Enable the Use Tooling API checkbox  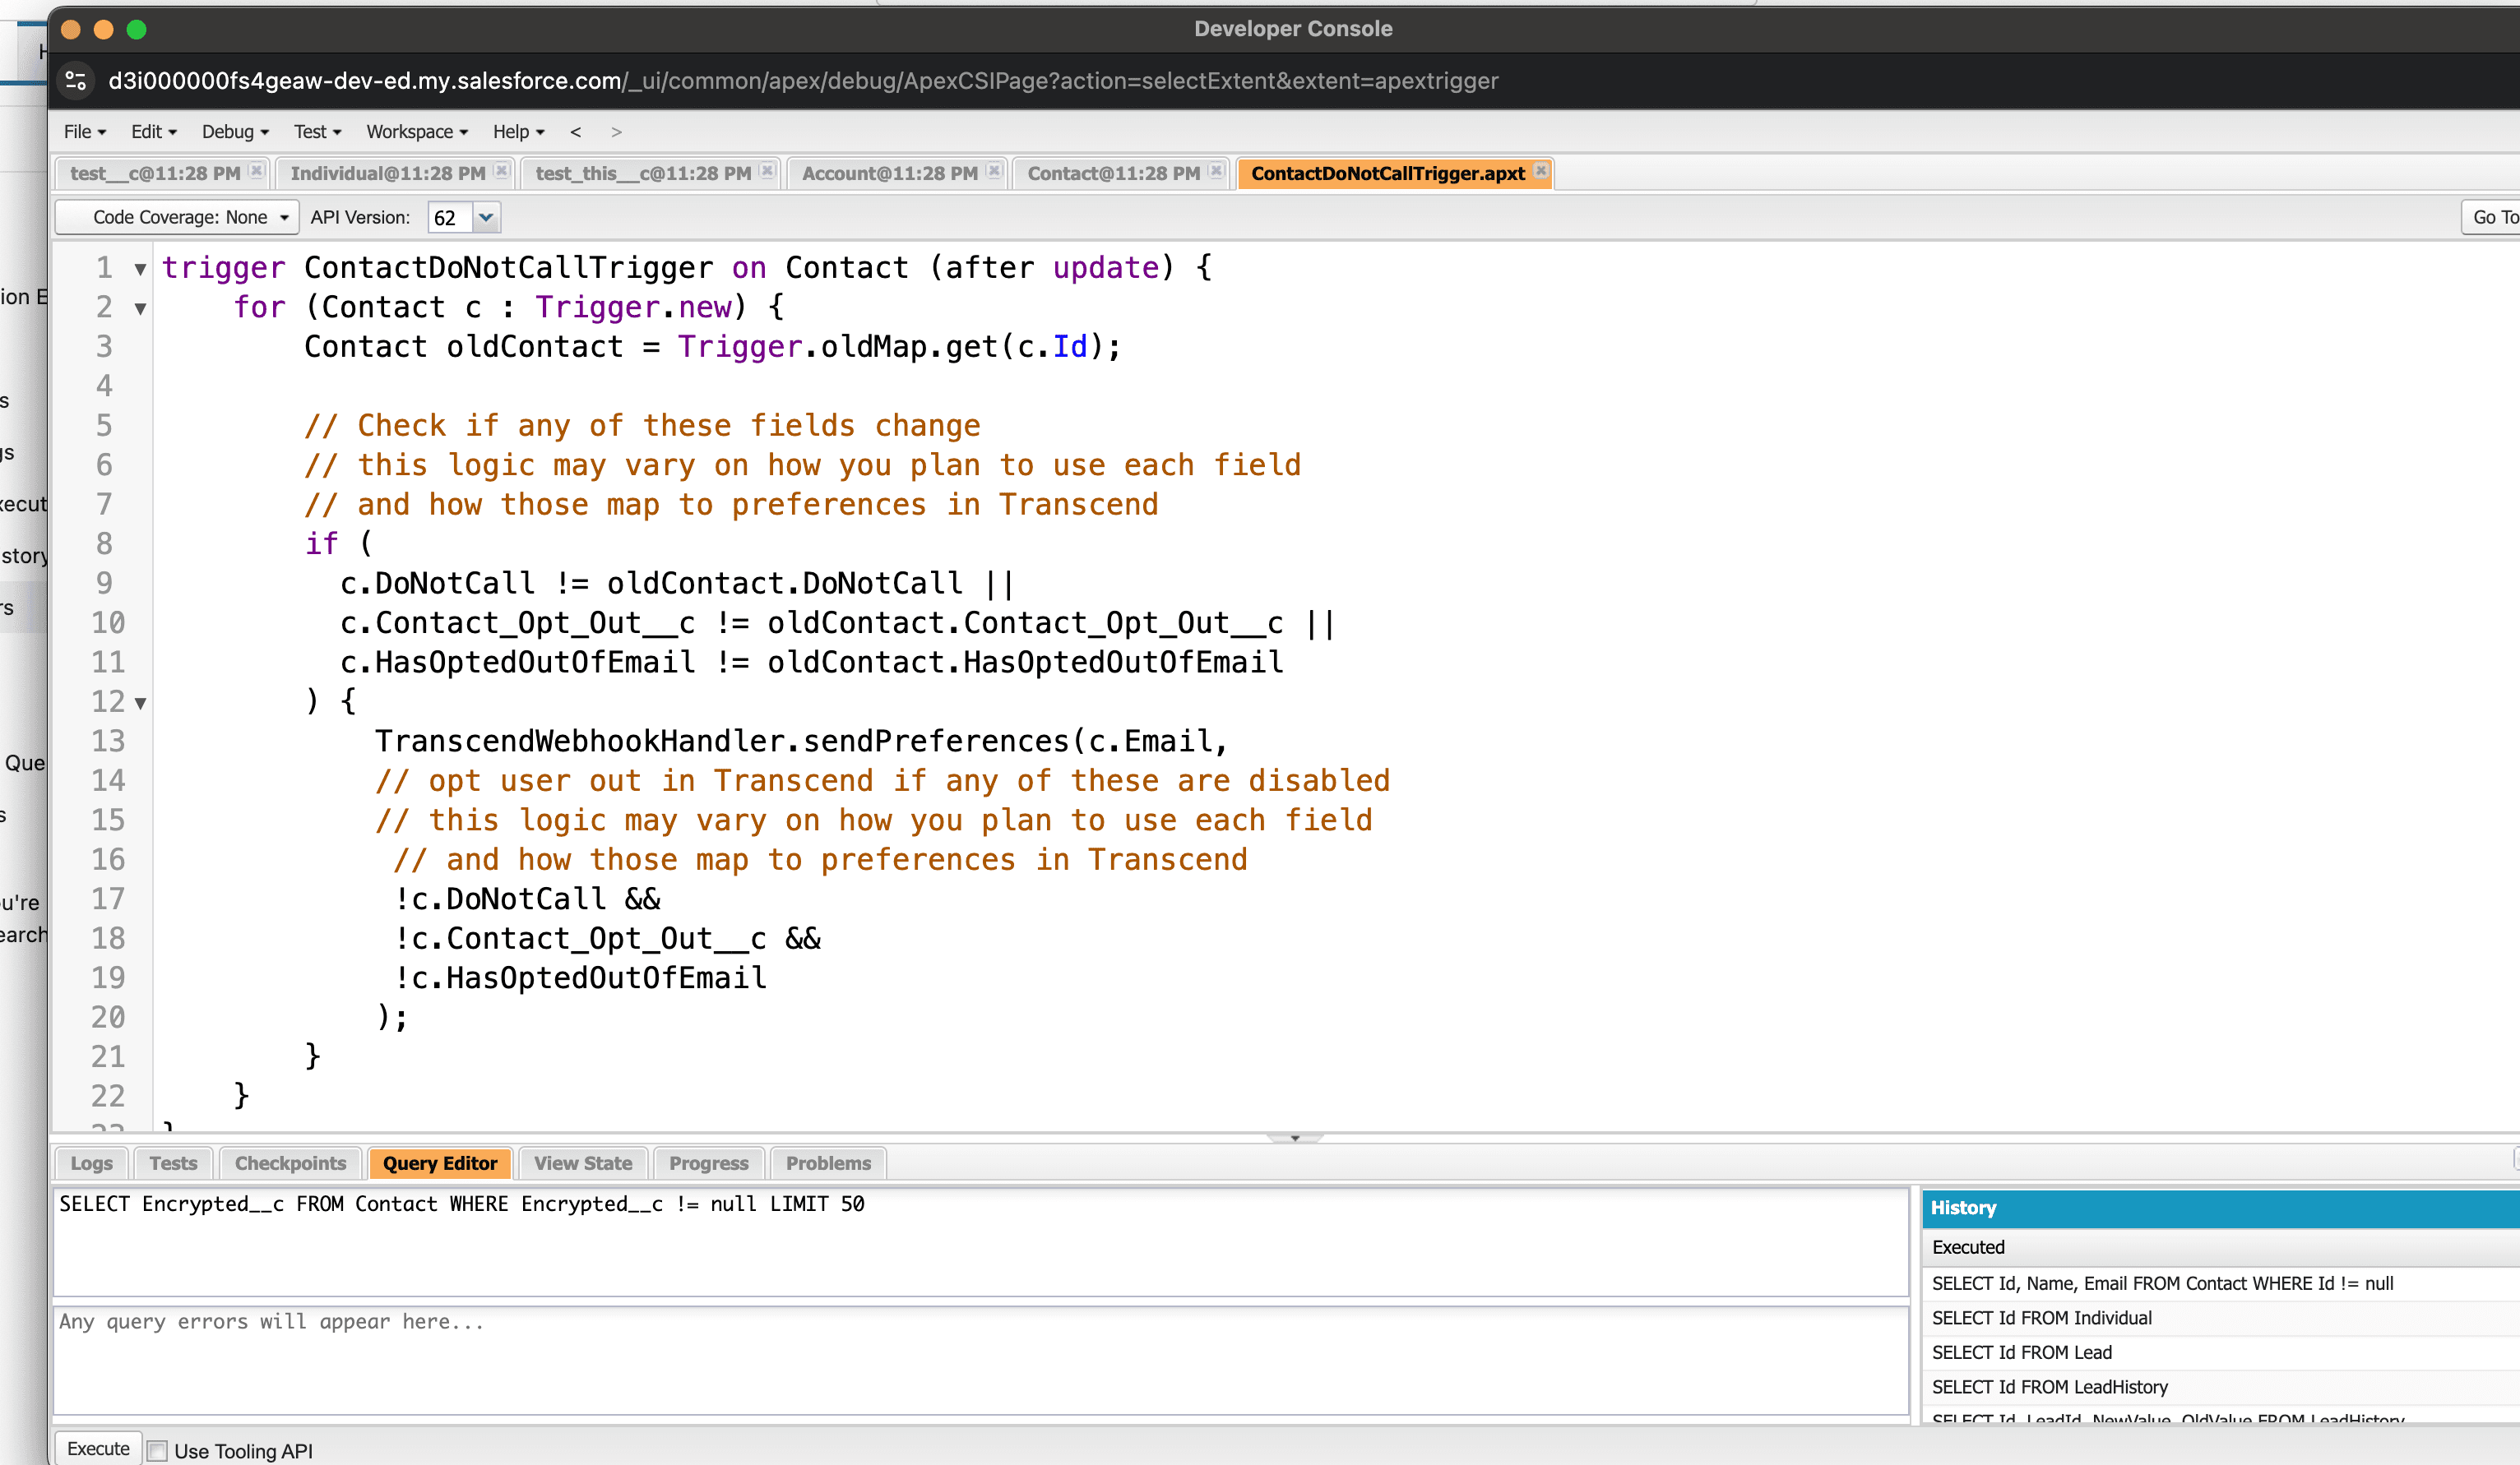(x=158, y=1450)
